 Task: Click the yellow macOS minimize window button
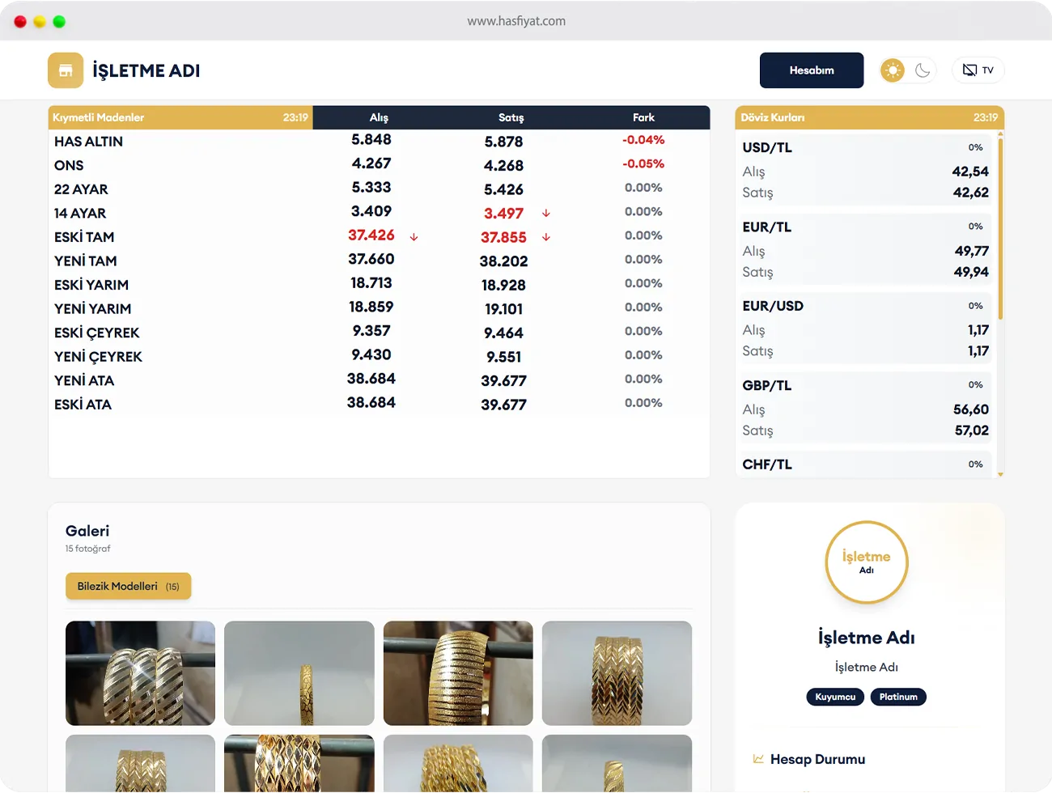click(40, 22)
